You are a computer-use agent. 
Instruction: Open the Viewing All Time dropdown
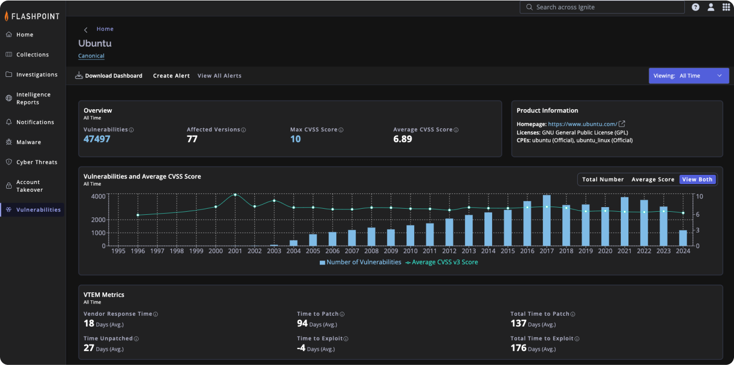pos(688,76)
